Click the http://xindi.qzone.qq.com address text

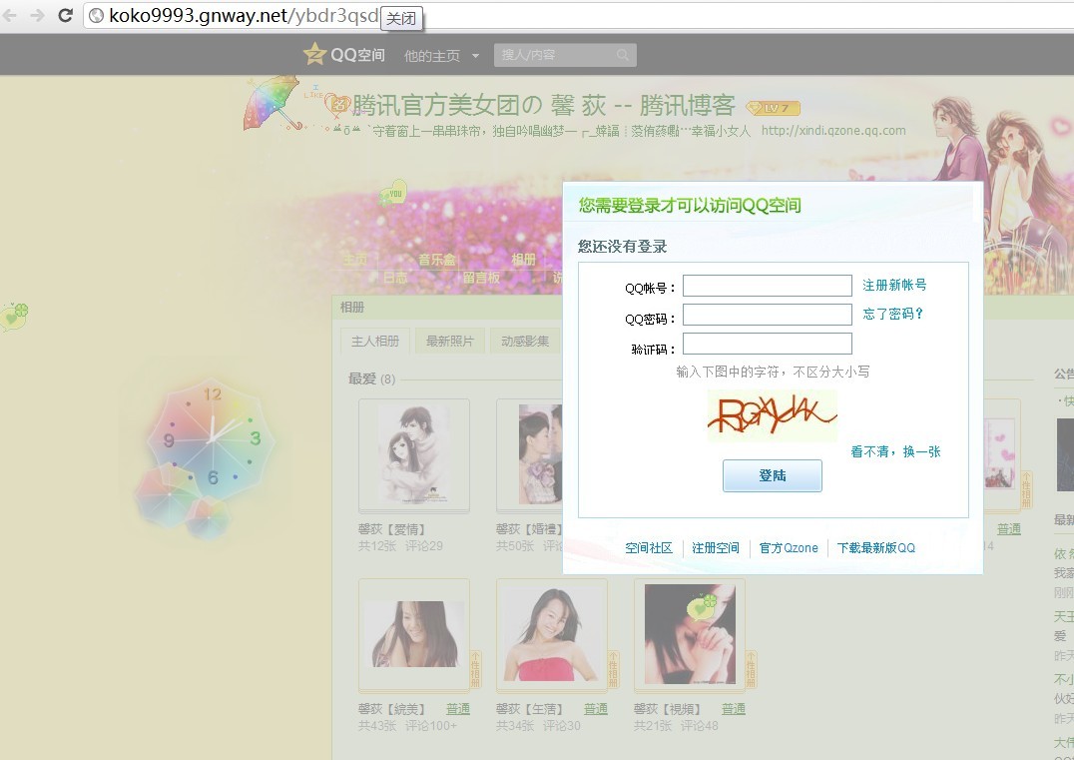point(832,130)
